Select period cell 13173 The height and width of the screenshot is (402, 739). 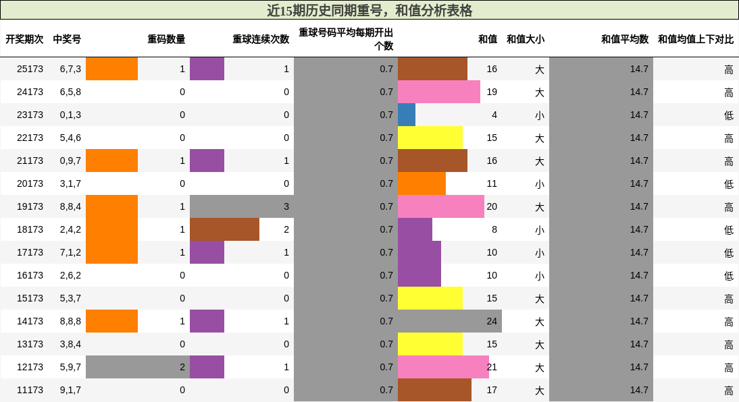pos(30,344)
